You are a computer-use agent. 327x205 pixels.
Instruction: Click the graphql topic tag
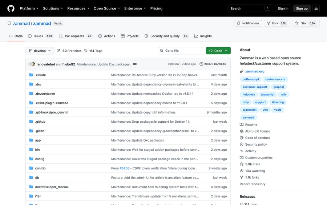[x=278, y=87]
